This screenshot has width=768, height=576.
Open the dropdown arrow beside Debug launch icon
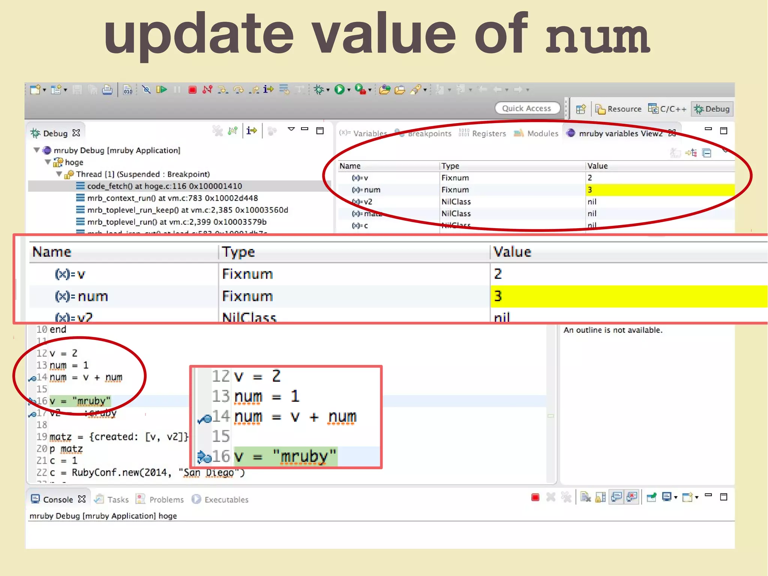click(328, 90)
